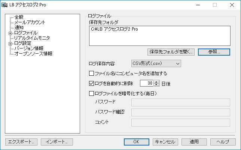Open リアルタイムモニタ settings
The image size is (241, 150).
32,38
